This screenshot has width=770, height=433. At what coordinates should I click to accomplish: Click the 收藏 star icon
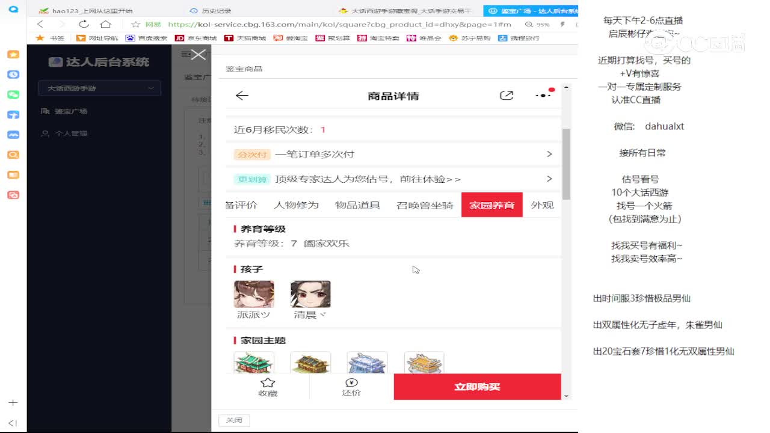tap(268, 382)
